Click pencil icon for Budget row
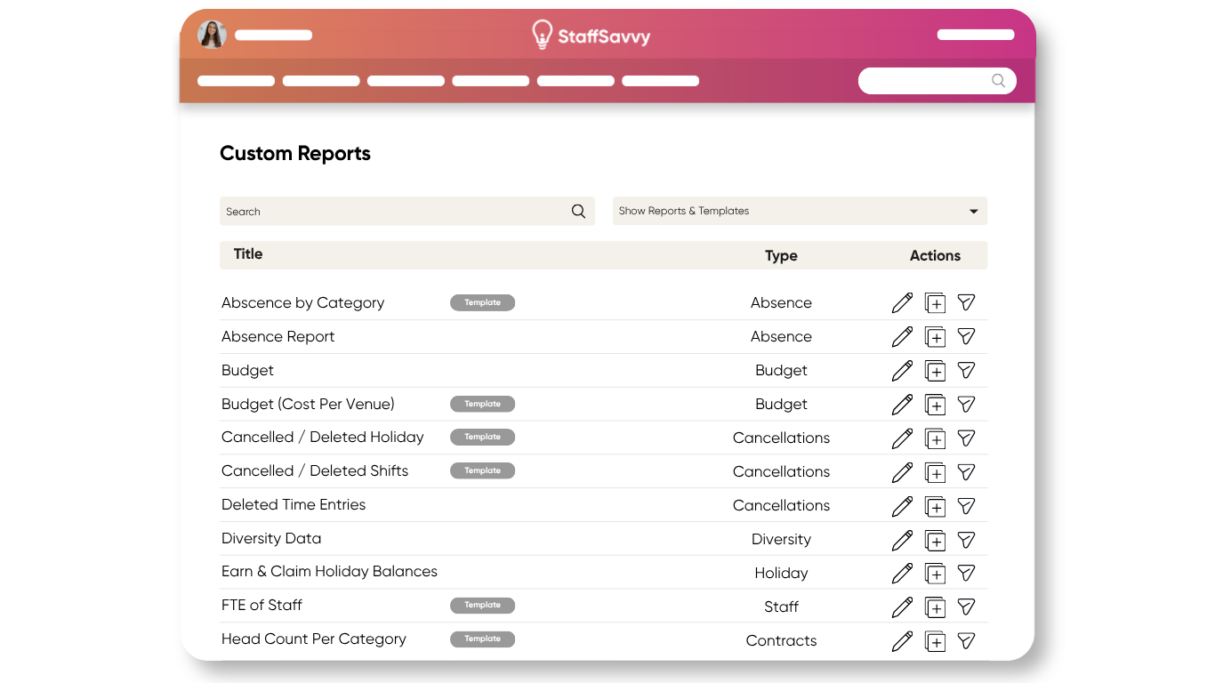Viewport: 1215px width, 683px height. (x=902, y=371)
